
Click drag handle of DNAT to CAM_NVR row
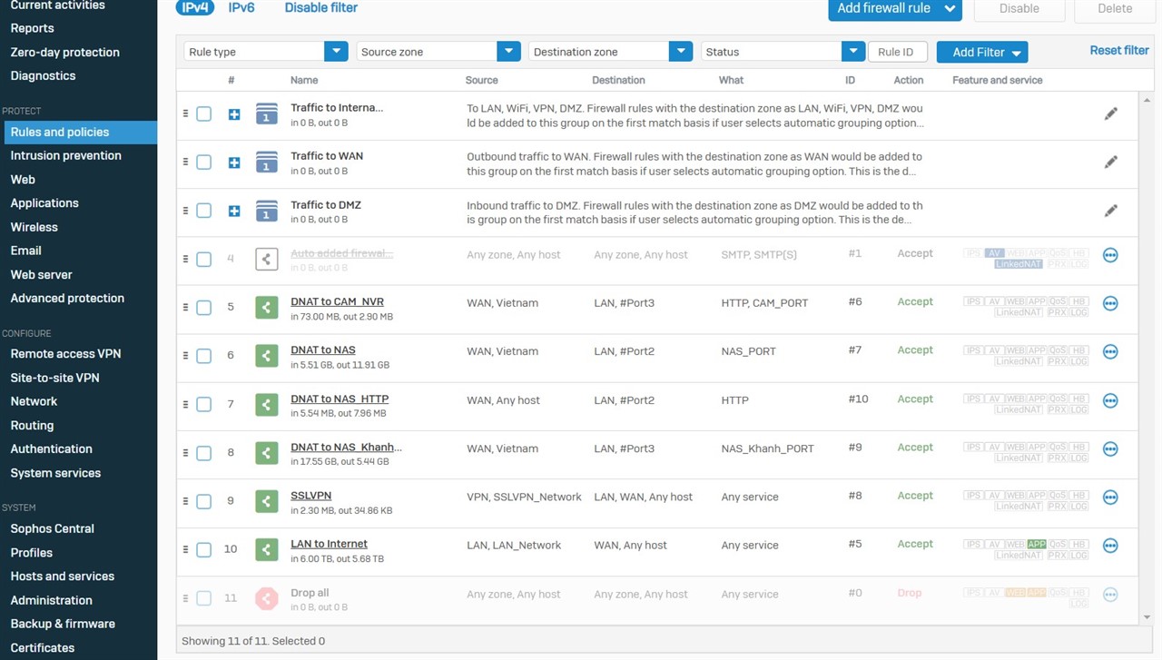[185, 308]
